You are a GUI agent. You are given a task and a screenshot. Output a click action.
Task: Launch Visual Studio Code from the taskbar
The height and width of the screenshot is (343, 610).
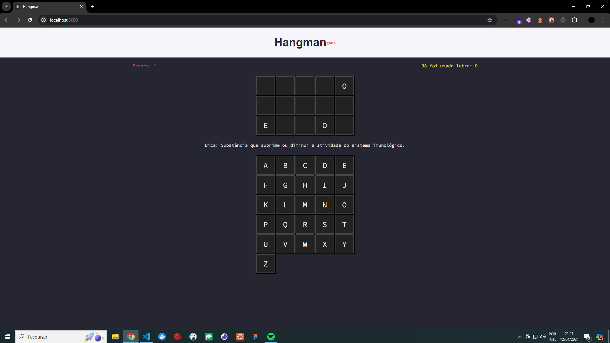click(146, 336)
